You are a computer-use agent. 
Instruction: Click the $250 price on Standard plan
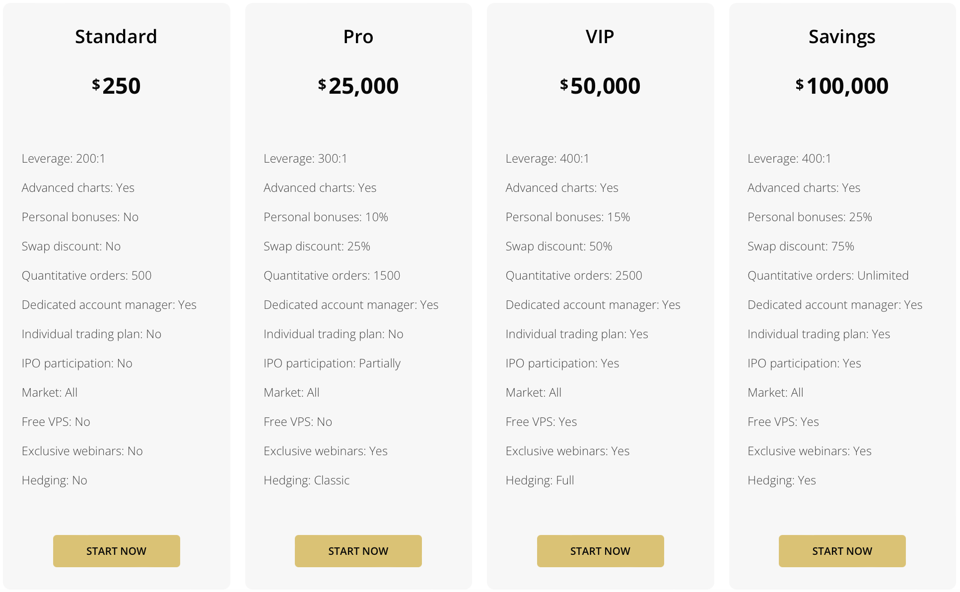[x=116, y=85]
